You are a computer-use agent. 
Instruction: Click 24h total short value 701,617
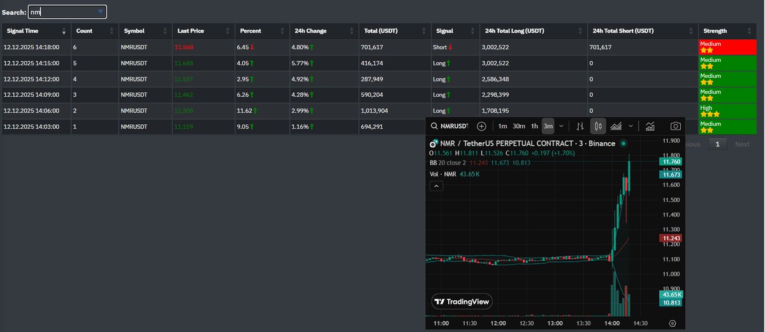pyautogui.click(x=601, y=47)
